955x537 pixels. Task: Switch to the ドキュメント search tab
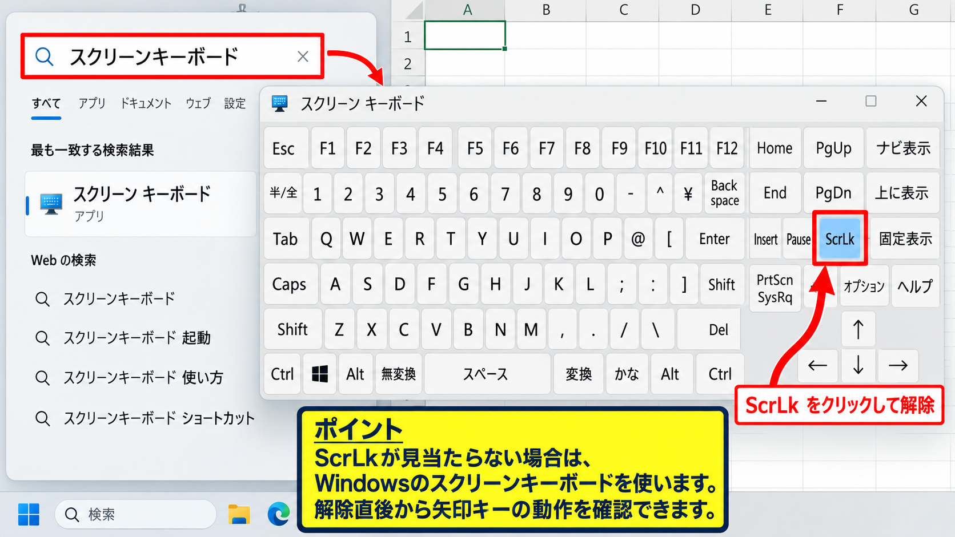[146, 103]
